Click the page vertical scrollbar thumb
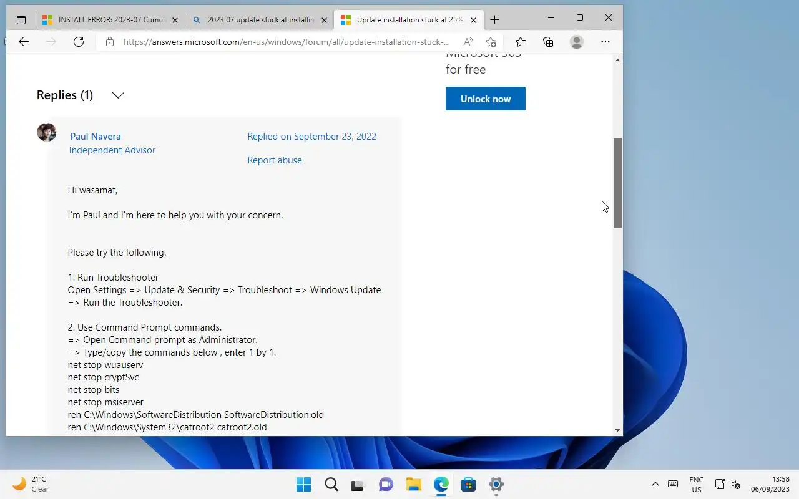The height and width of the screenshot is (499, 799). 618,182
